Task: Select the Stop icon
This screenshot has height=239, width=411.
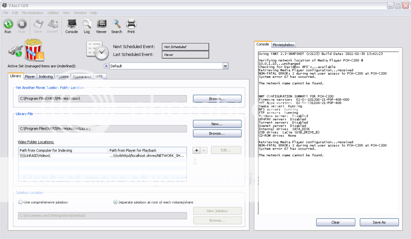Action: (x=22, y=25)
